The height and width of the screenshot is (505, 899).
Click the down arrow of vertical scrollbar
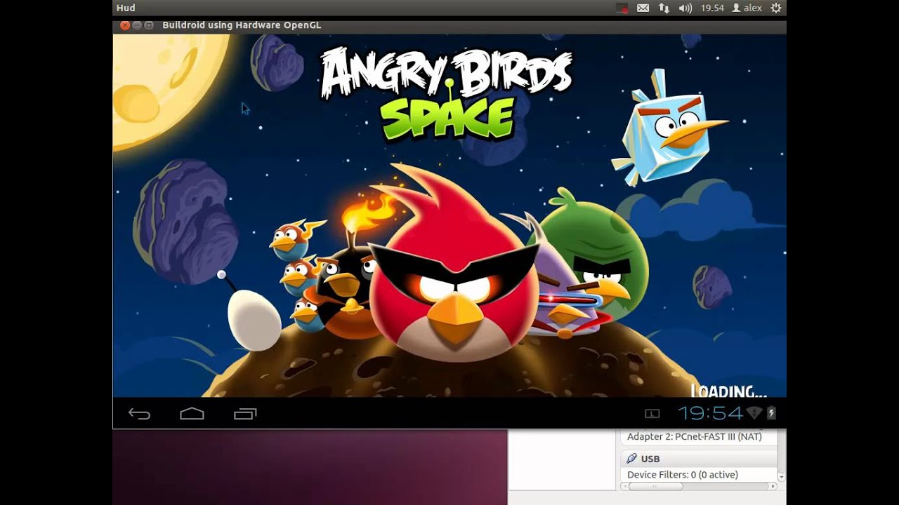(x=782, y=477)
